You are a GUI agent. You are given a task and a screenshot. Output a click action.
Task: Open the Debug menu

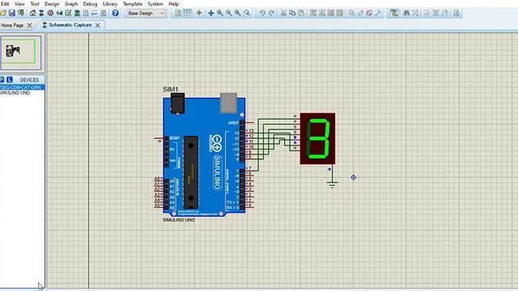point(90,4)
